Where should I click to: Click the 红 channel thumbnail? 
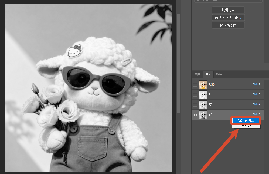(203, 95)
